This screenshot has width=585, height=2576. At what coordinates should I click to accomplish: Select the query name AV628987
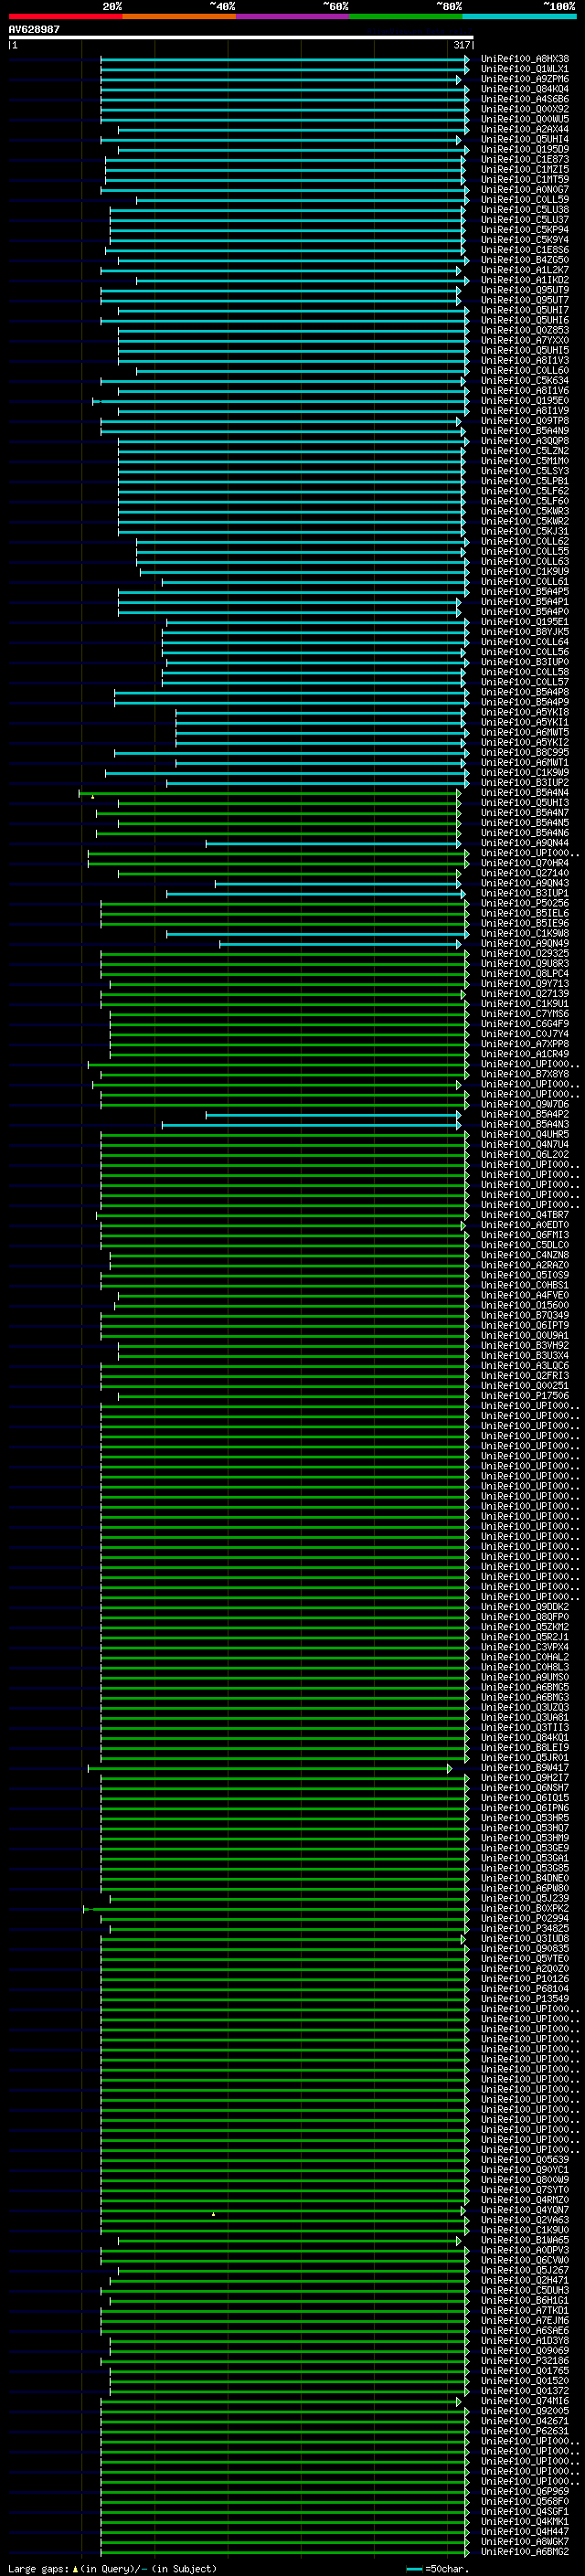click(x=34, y=30)
